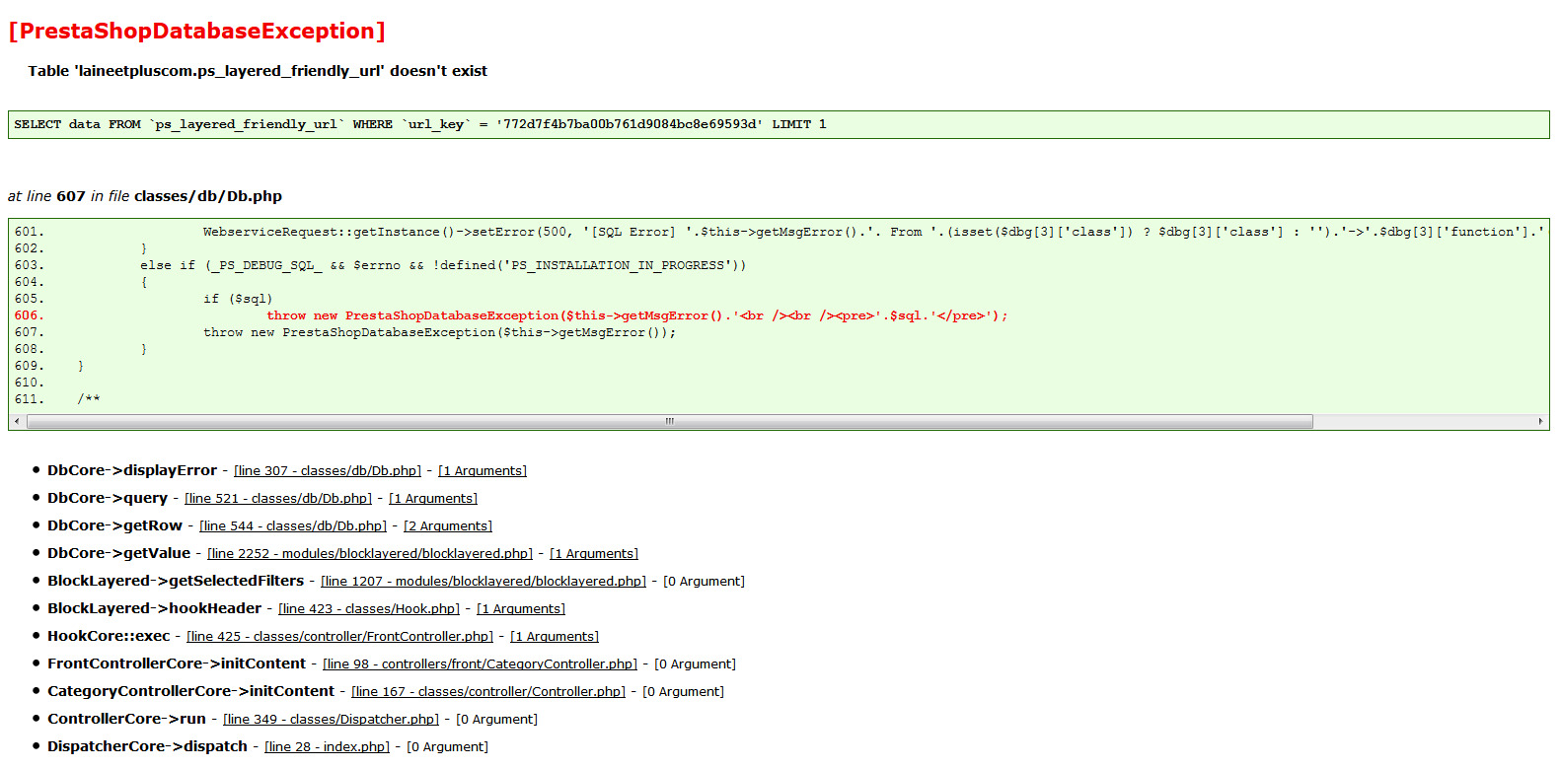Follow the line 167 Controller.php link

click(488, 692)
